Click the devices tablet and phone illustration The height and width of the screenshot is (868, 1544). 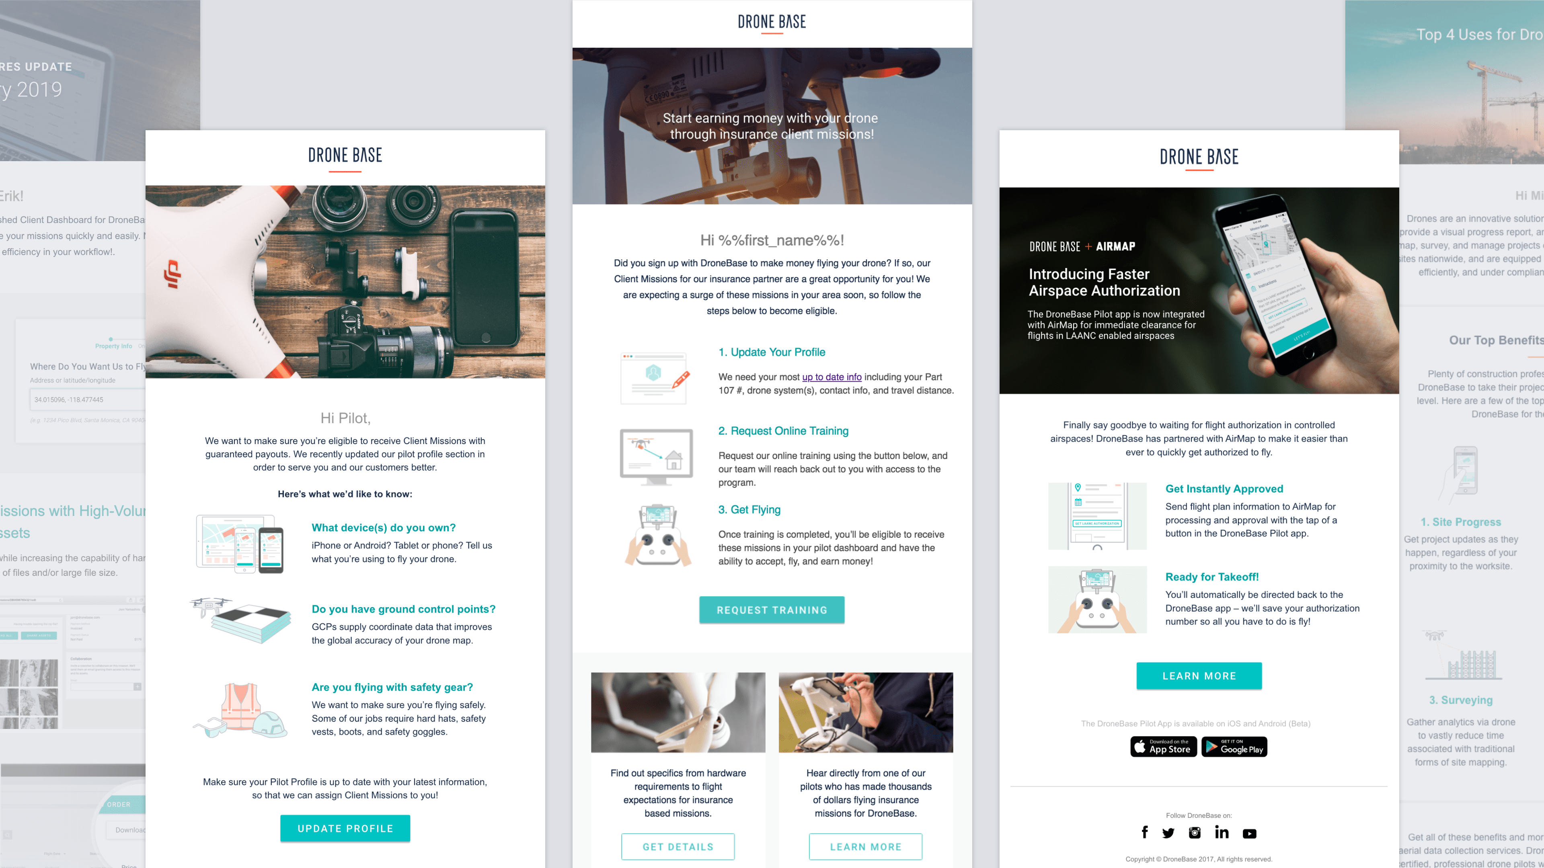(240, 544)
